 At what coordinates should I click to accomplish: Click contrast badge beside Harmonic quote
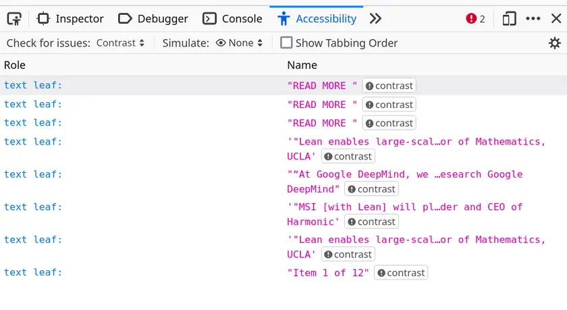[x=371, y=222]
